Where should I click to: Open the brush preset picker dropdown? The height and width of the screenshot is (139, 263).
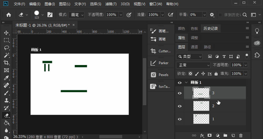43,15
